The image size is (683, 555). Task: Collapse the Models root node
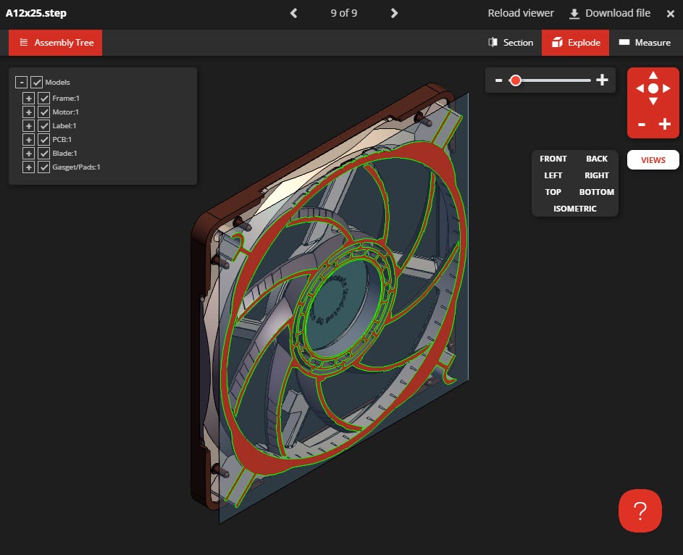[x=22, y=83]
